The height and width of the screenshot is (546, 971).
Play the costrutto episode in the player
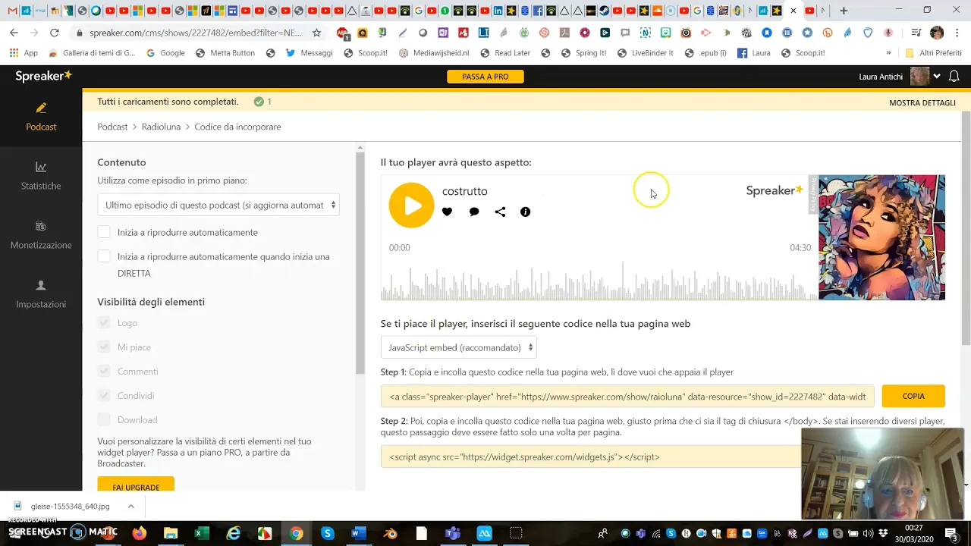click(x=411, y=206)
